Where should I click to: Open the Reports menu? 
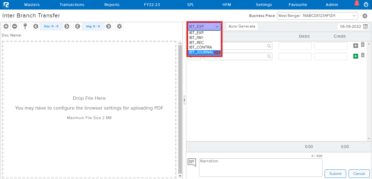[112, 5]
